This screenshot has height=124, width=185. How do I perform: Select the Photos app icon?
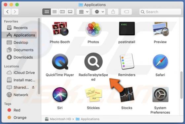coord(93,29)
